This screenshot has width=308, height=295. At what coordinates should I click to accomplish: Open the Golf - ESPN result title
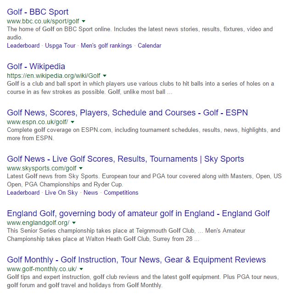[x=127, y=113]
